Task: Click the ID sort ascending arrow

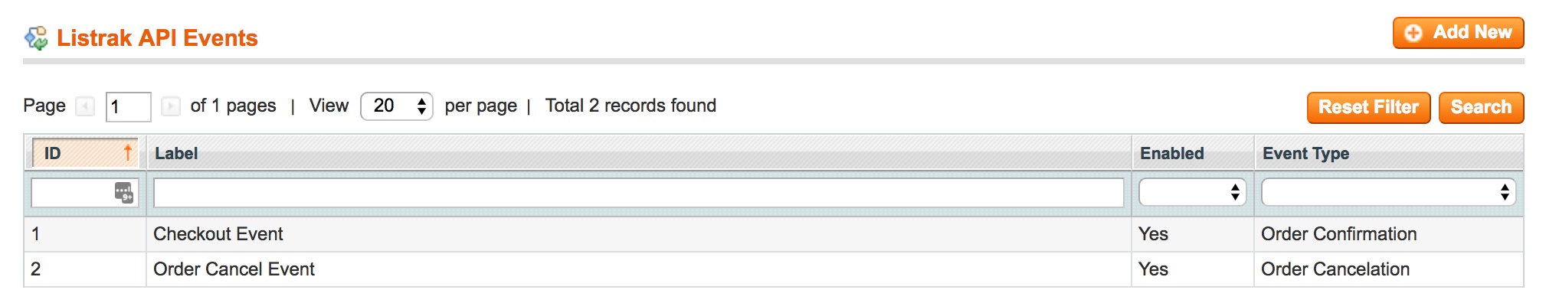Action: [128, 152]
